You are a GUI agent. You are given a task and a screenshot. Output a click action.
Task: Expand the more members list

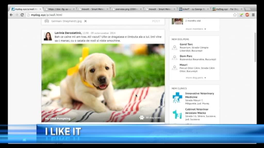196,29
